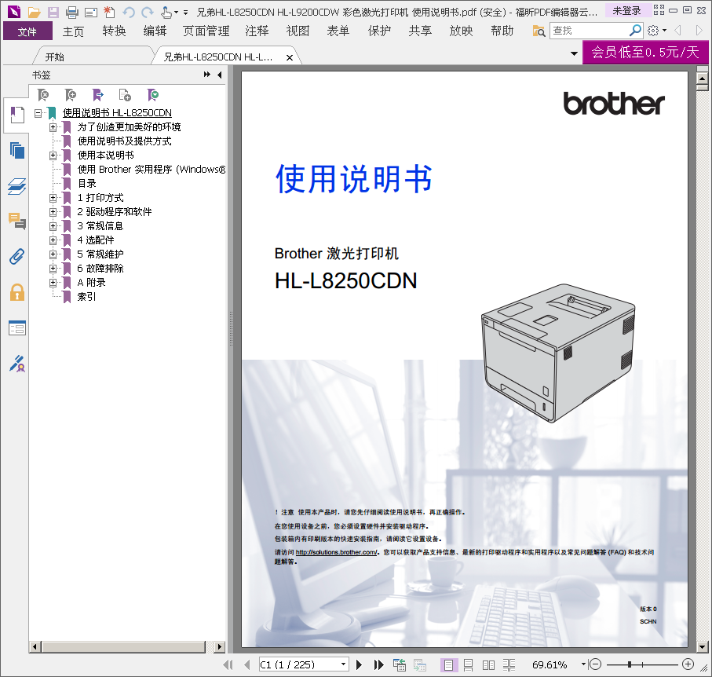The height and width of the screenshot is (677, 712).
Task: Open the Layers panel icon
Action: 16,186
